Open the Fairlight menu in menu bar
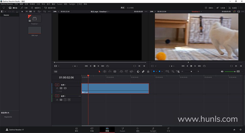This screenshot has width=245, height=133. click(x=72, y=4)
